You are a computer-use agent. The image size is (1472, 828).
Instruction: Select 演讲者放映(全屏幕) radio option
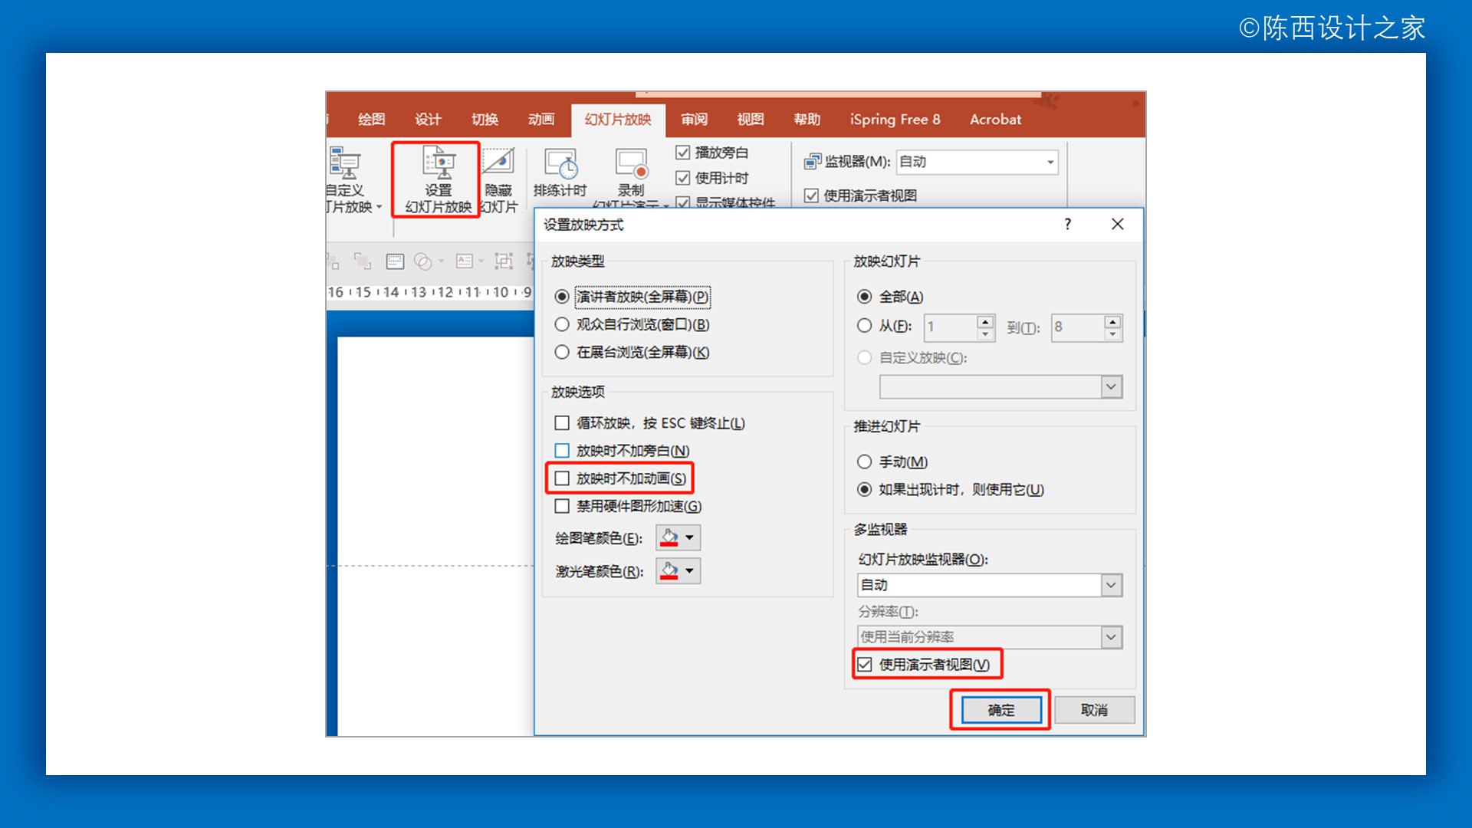[562, 297]
